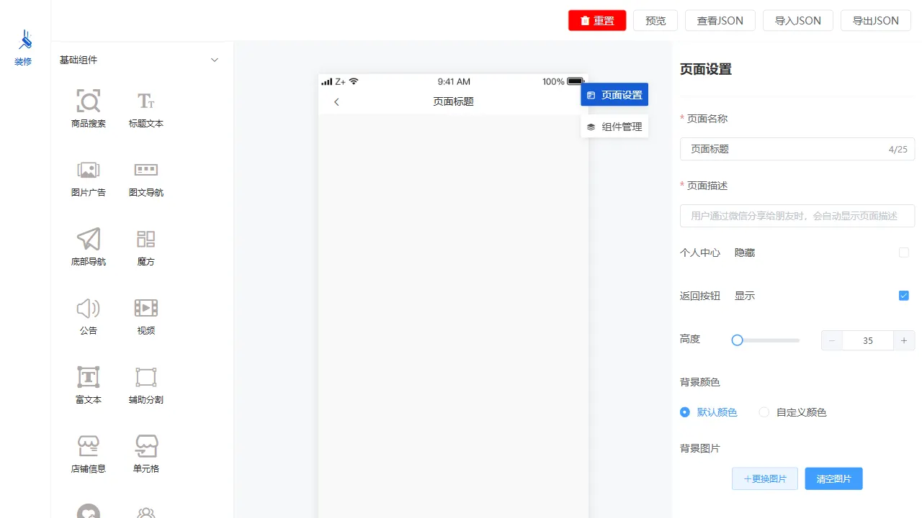
Task: Click the 页面标题 text in phone preview
Action: click(453, 101)
